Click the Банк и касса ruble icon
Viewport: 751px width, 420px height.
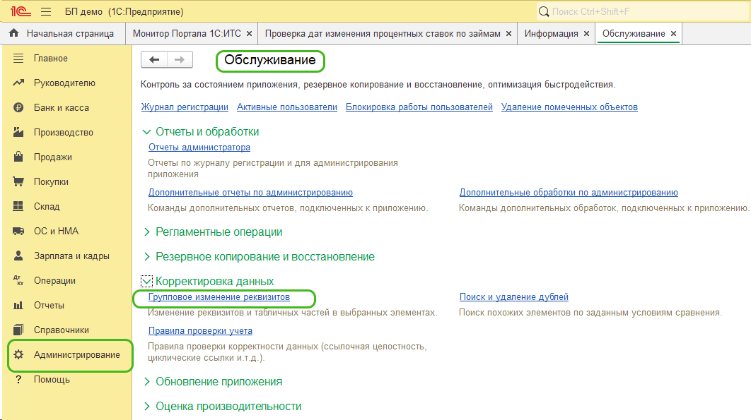(x=19, y=108)
